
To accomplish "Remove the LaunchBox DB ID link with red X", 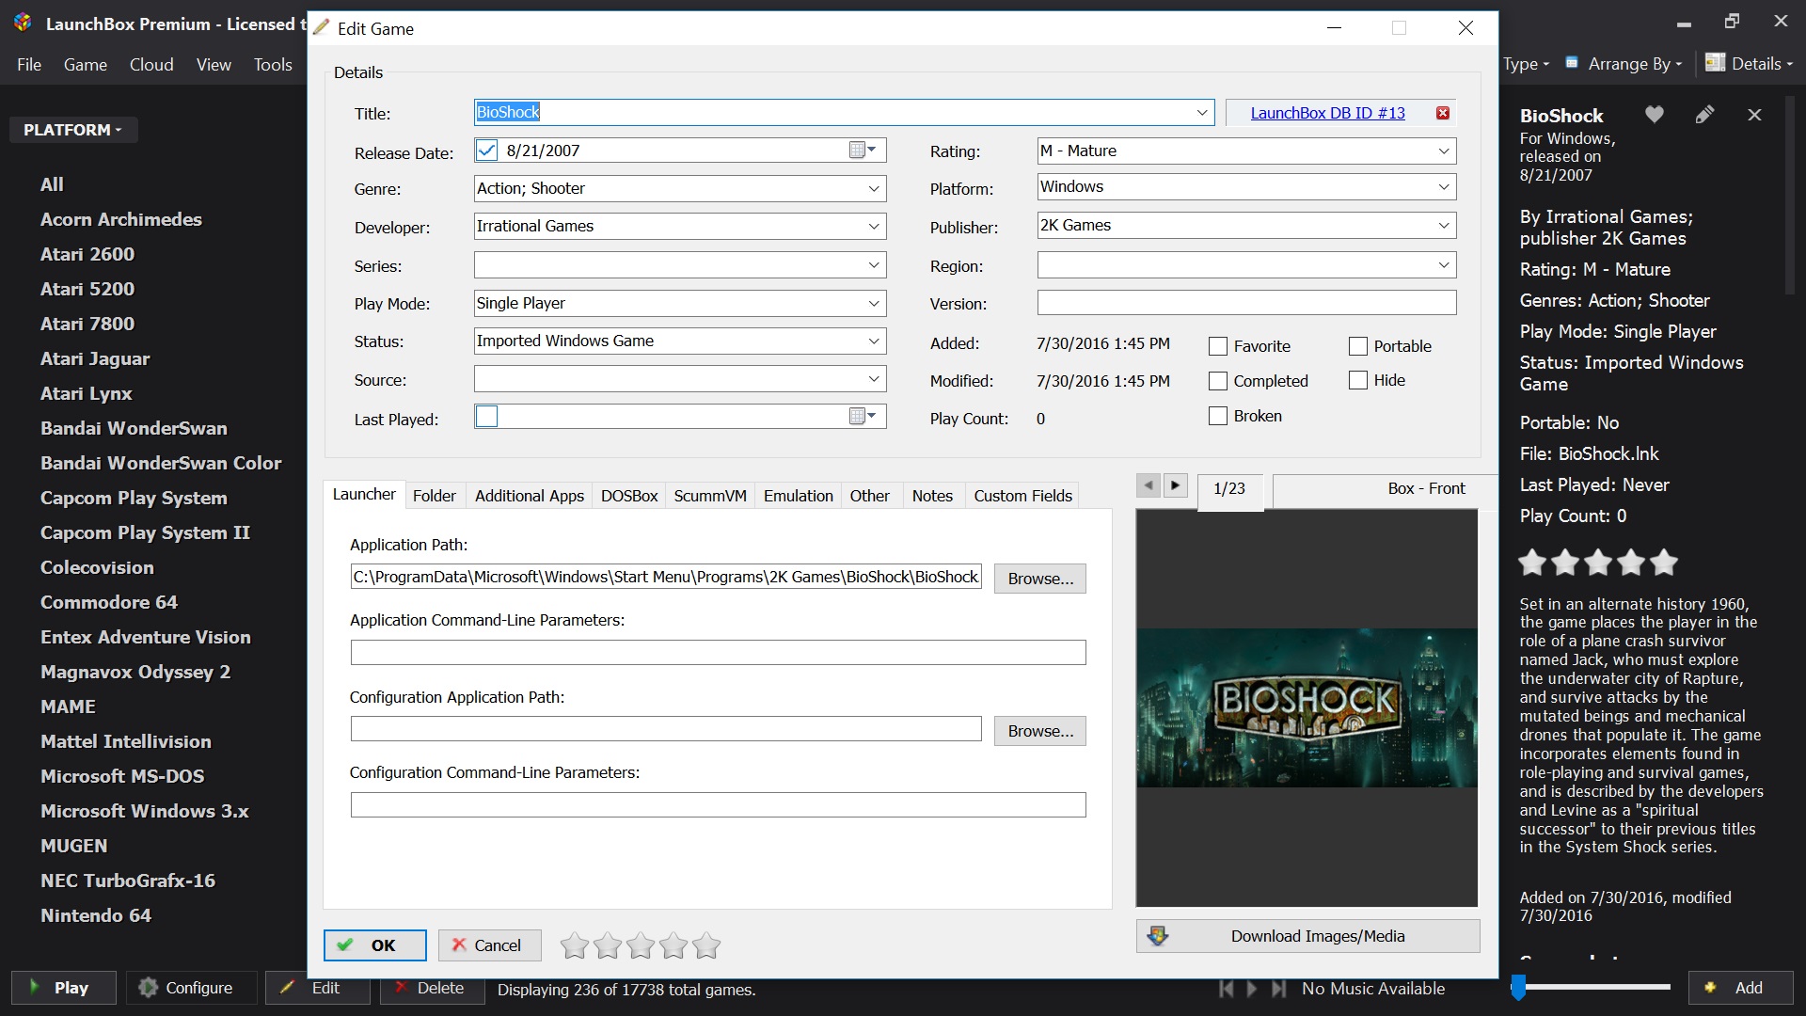I will click(x=1442, y=113).
